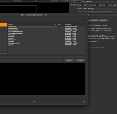Click the preview timeline slider near 50
Viewport: 117px width, 114px height.
coord(34,100)
